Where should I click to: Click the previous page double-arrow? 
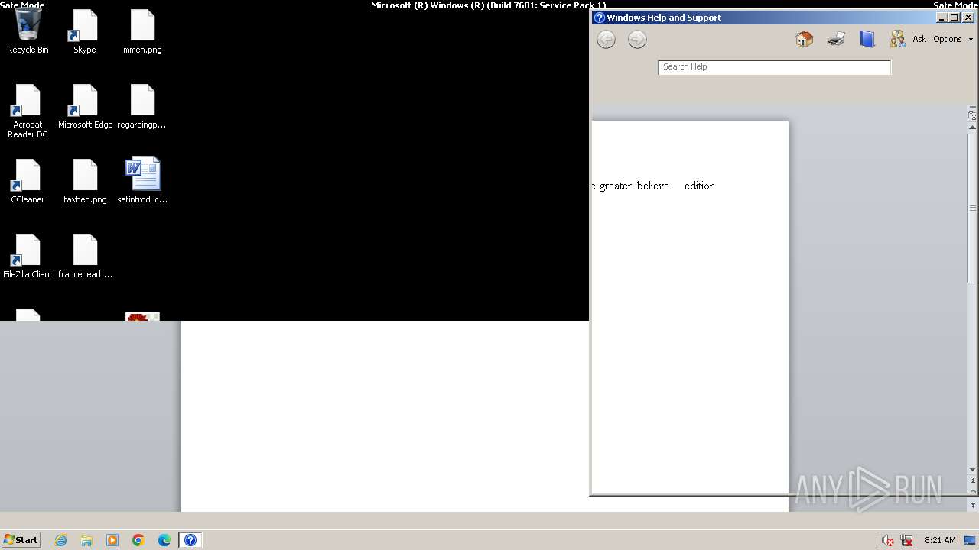tap(973, 481)
